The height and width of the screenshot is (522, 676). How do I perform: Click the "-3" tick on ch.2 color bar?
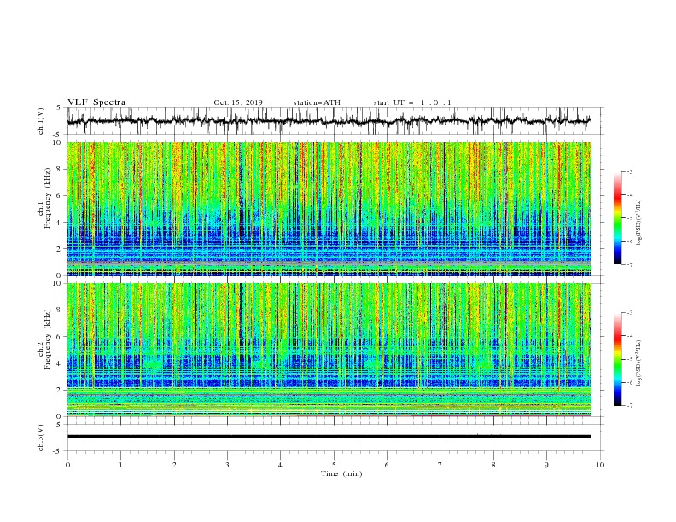(x=630, y=313)
